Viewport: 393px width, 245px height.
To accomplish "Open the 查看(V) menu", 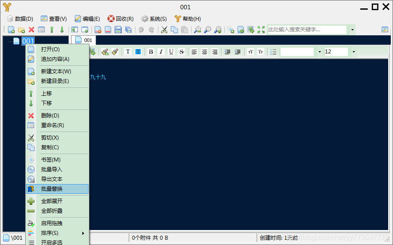I will click(x=54, y=19).
